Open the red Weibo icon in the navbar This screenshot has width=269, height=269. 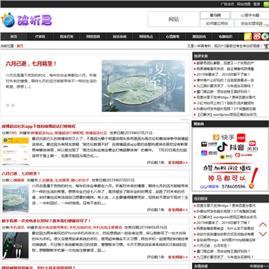[257, 37]
